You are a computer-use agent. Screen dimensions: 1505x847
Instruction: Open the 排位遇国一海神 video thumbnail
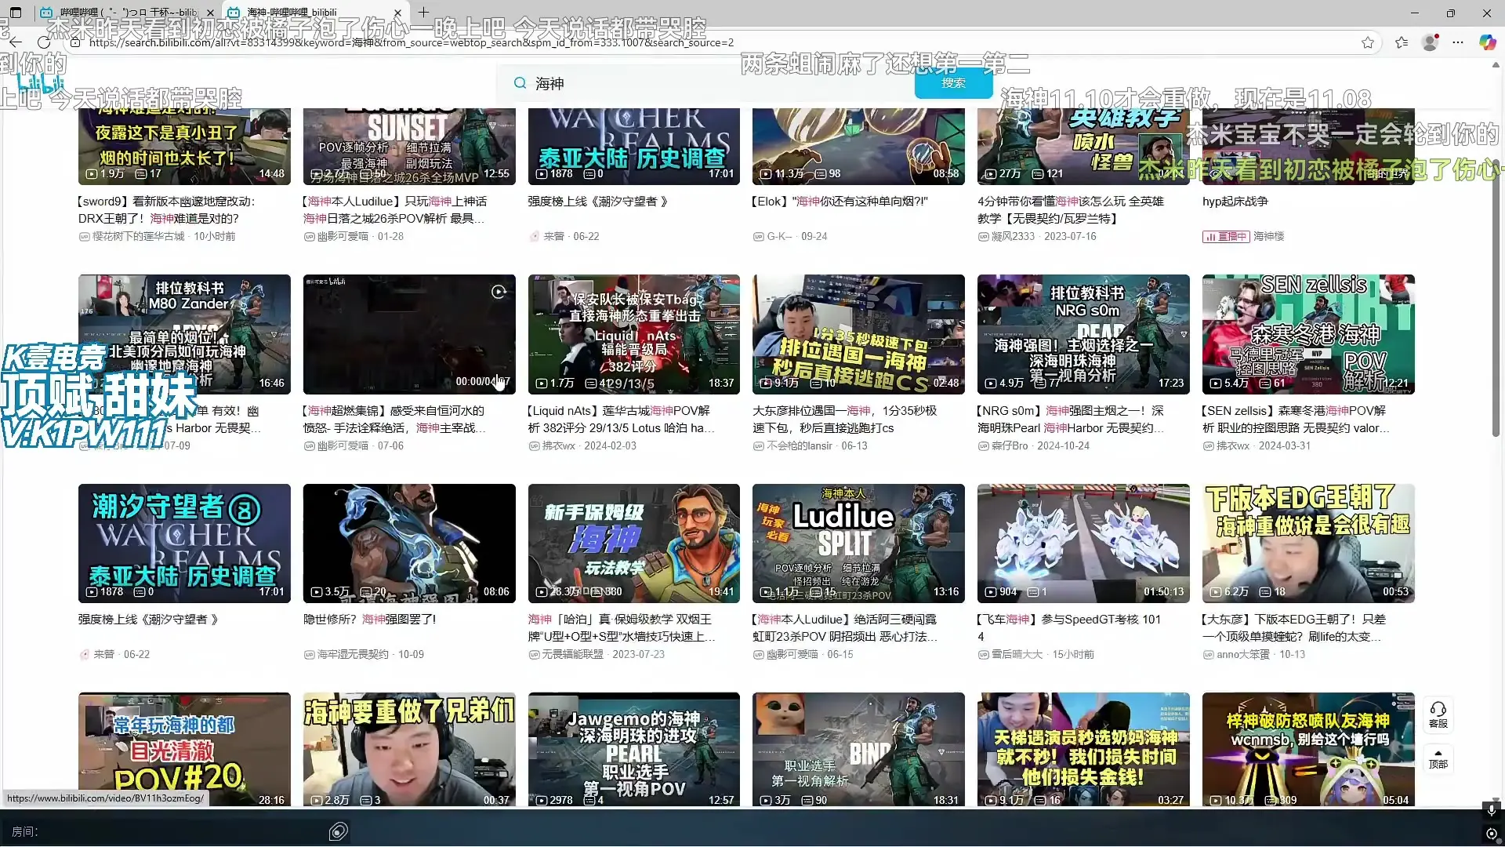coord(858,334)
